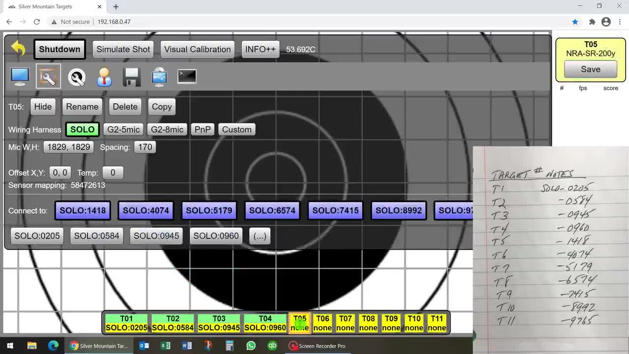
Task: Open Chrome profile avatar
Action: pyautogui.click(x=606, y=22)
